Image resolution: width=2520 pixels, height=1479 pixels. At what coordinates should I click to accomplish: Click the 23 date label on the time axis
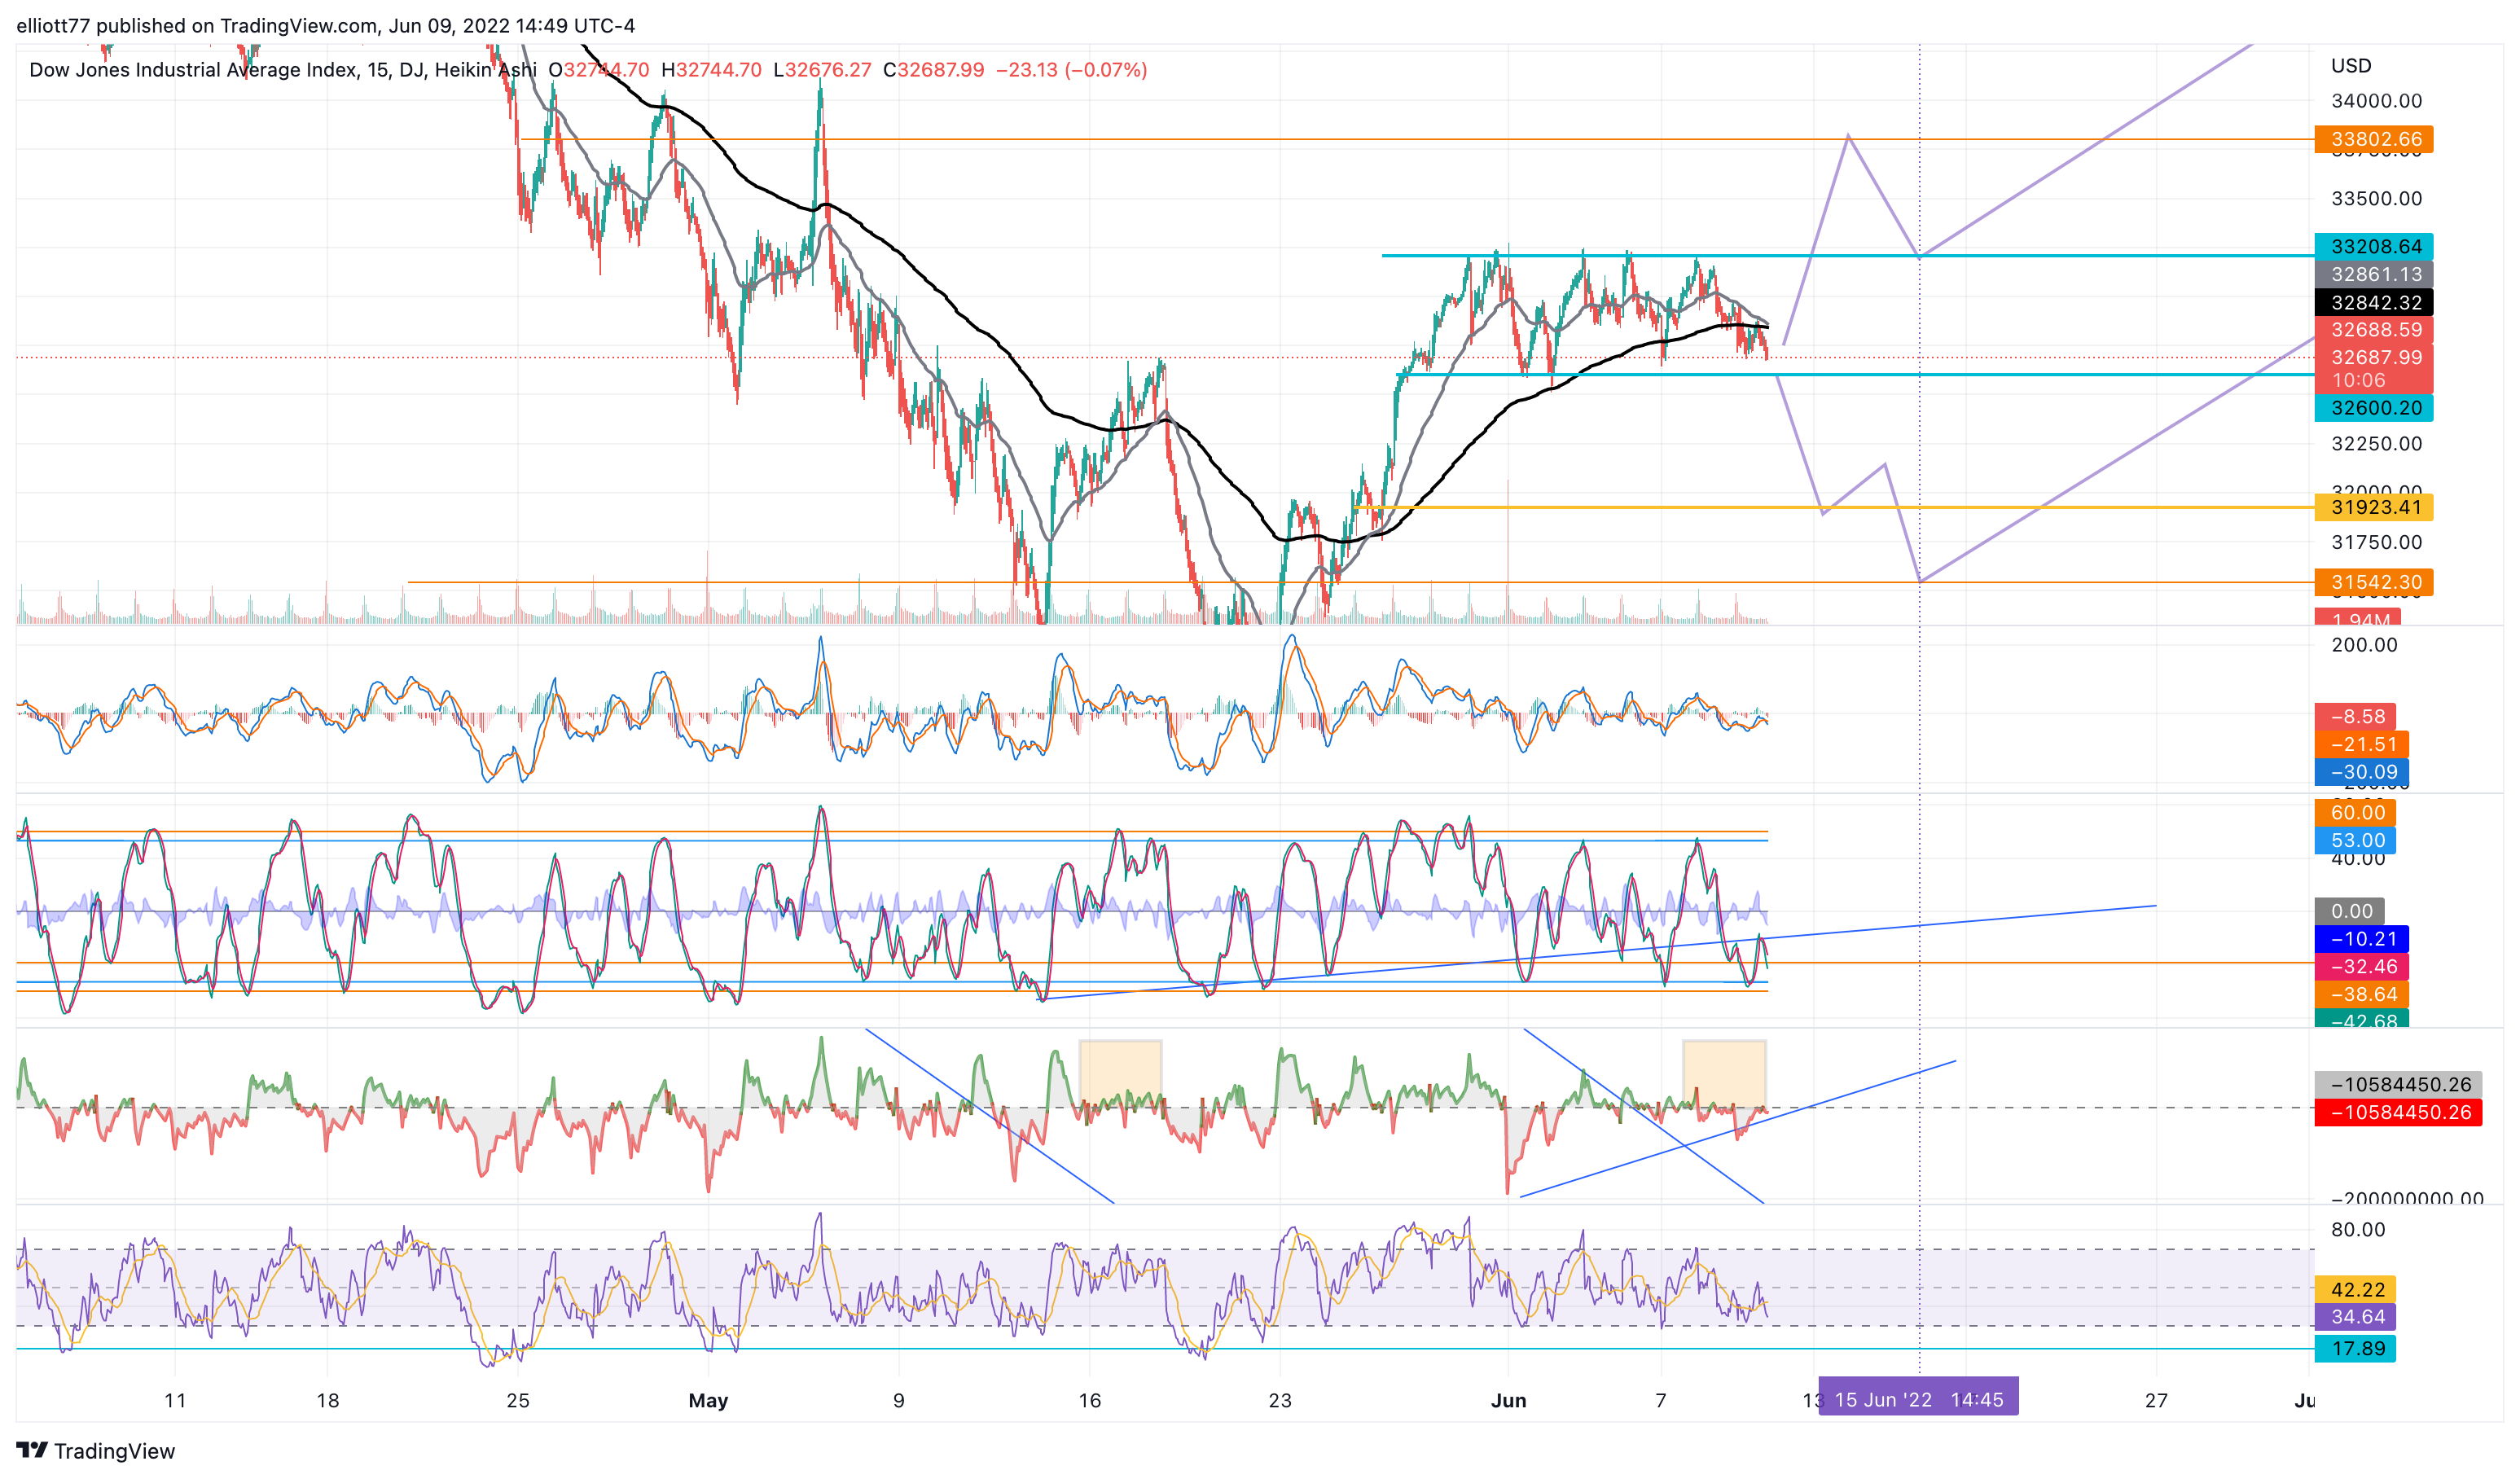(1280, 1401)
